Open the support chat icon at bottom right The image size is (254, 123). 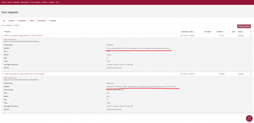(x=249, y=118)
